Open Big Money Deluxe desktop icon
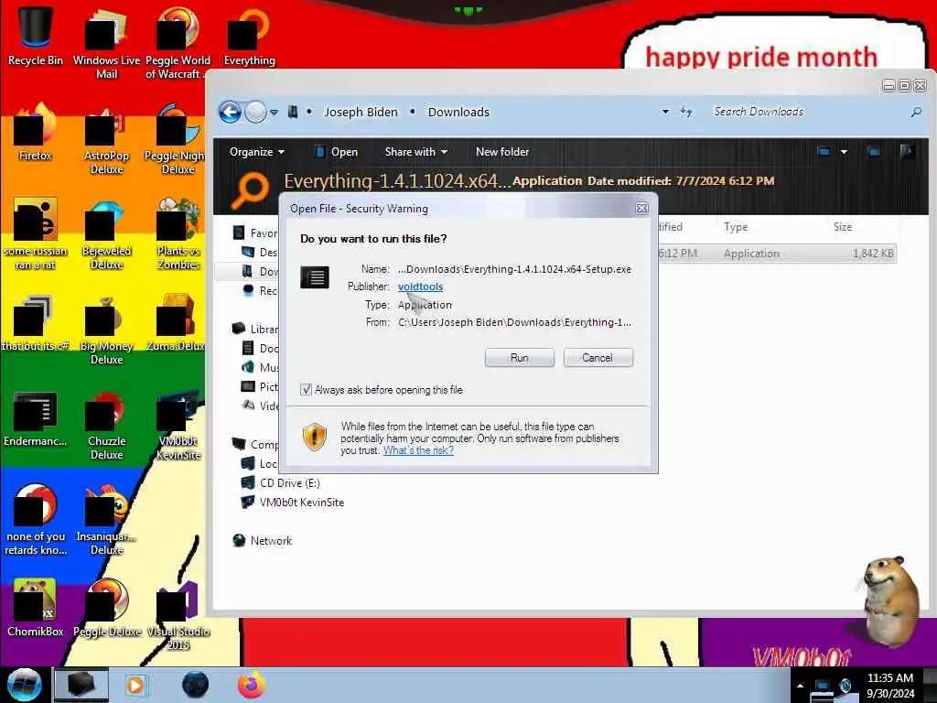 (x=106, y=330)
